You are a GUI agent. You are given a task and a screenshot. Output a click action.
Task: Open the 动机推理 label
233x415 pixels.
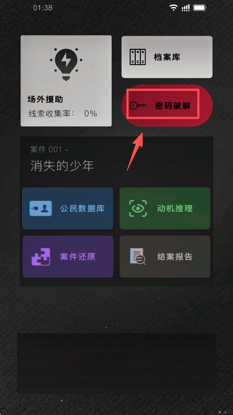175,208
